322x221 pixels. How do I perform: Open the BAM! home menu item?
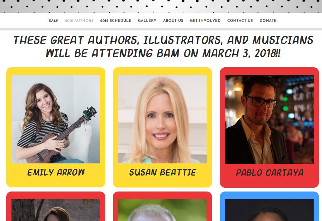coord(53,21)
